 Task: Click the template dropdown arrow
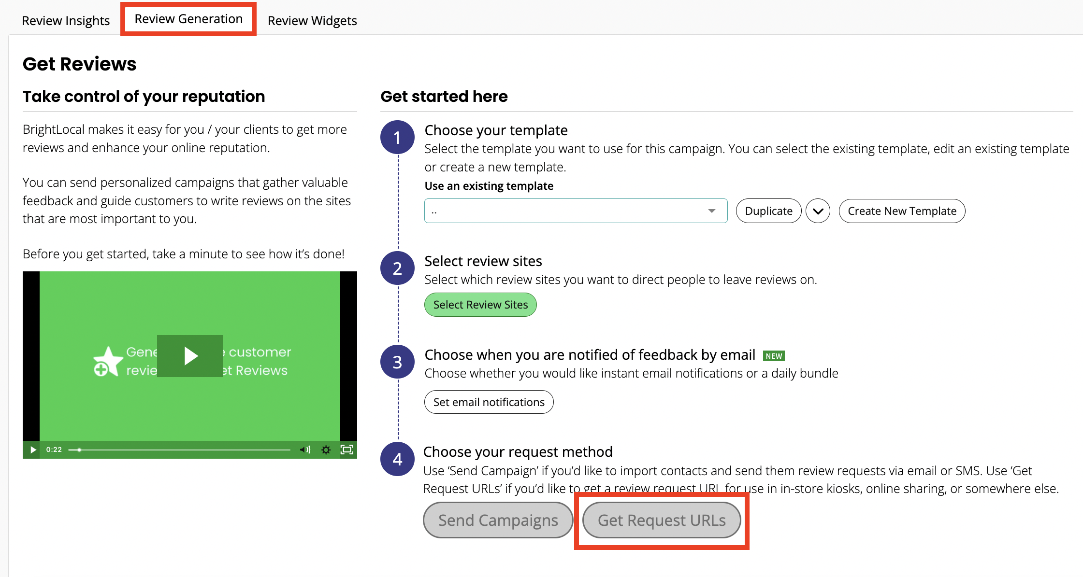click(711, 211)
